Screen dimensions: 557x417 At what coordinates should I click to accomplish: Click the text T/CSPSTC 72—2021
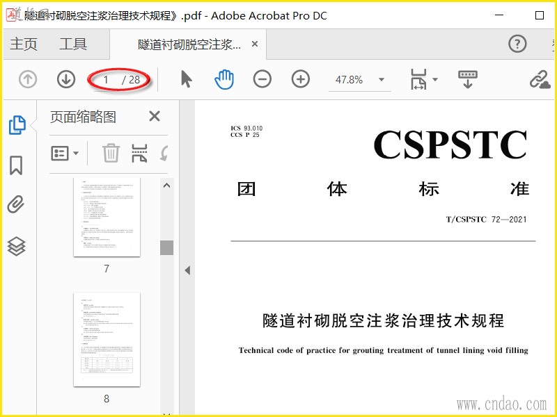pyautogui.click(x=486, y=220)
